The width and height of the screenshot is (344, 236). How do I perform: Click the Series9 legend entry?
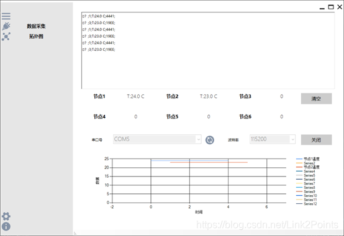point(306,191)
